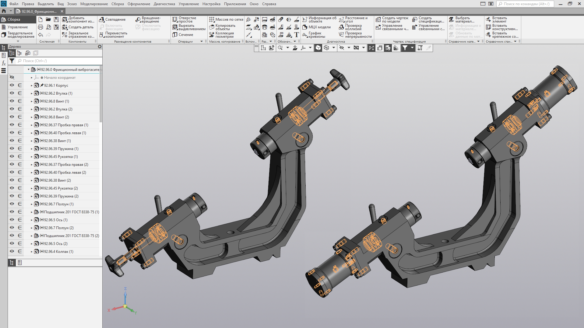Click the Save diskette icon

click(56, 19)
